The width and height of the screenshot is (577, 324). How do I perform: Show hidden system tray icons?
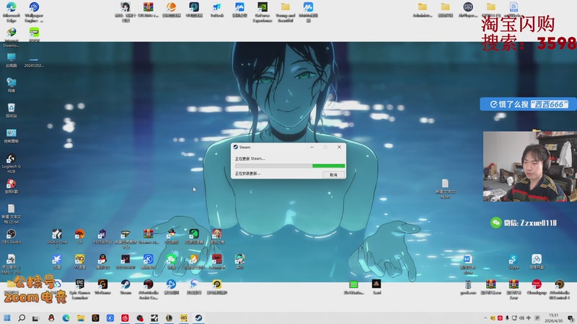point(485,318)
